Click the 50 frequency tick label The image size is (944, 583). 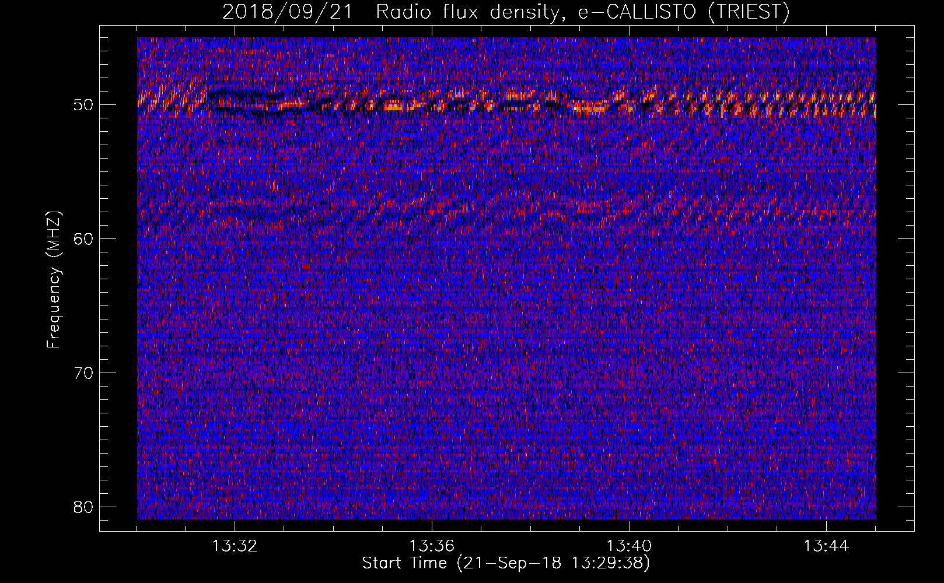click(83, 105)
